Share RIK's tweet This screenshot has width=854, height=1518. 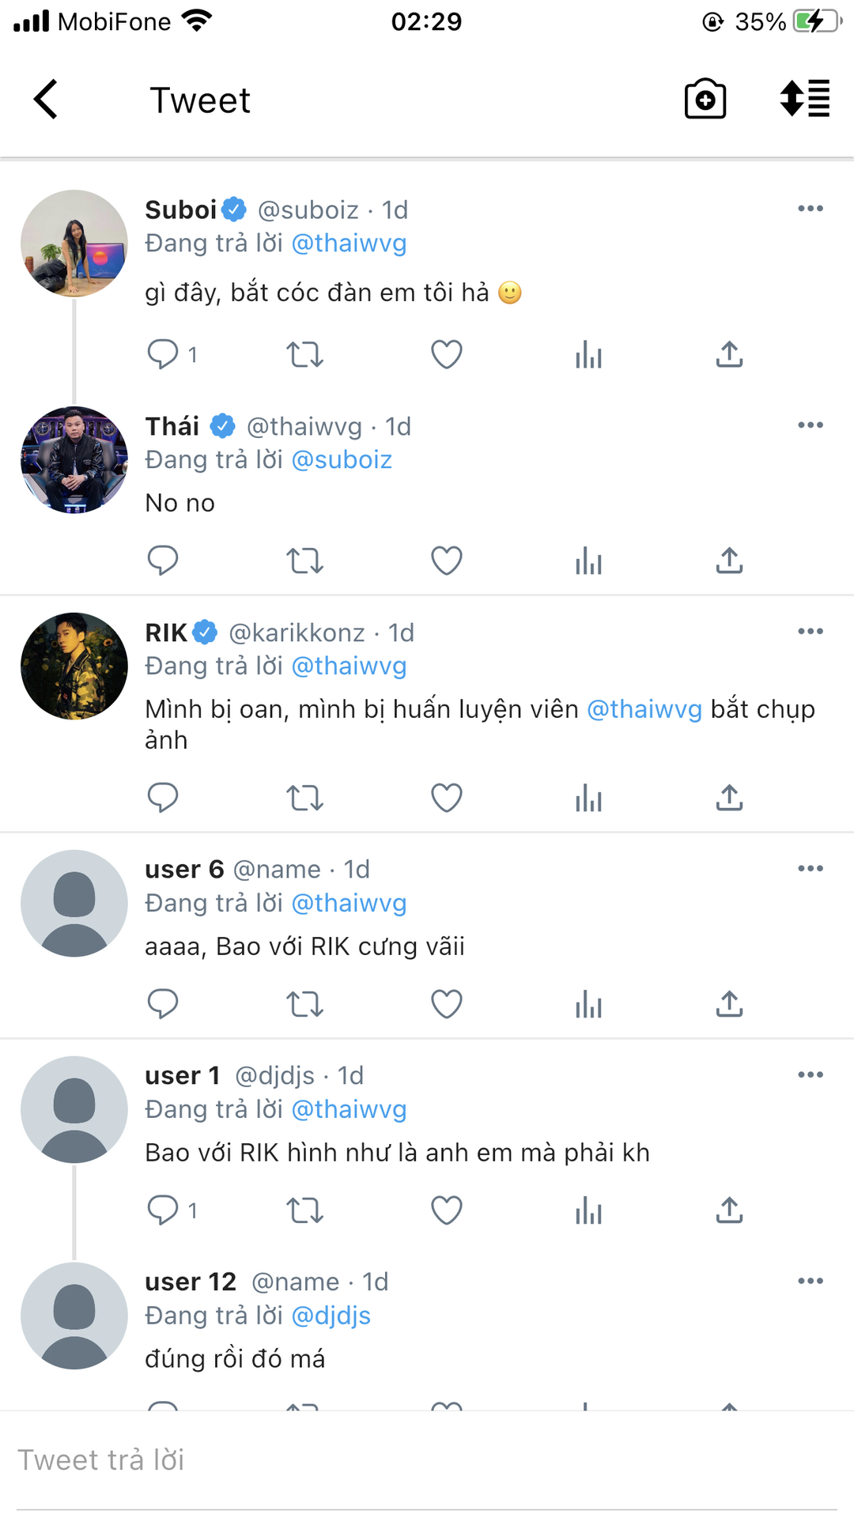pos(729,798)
